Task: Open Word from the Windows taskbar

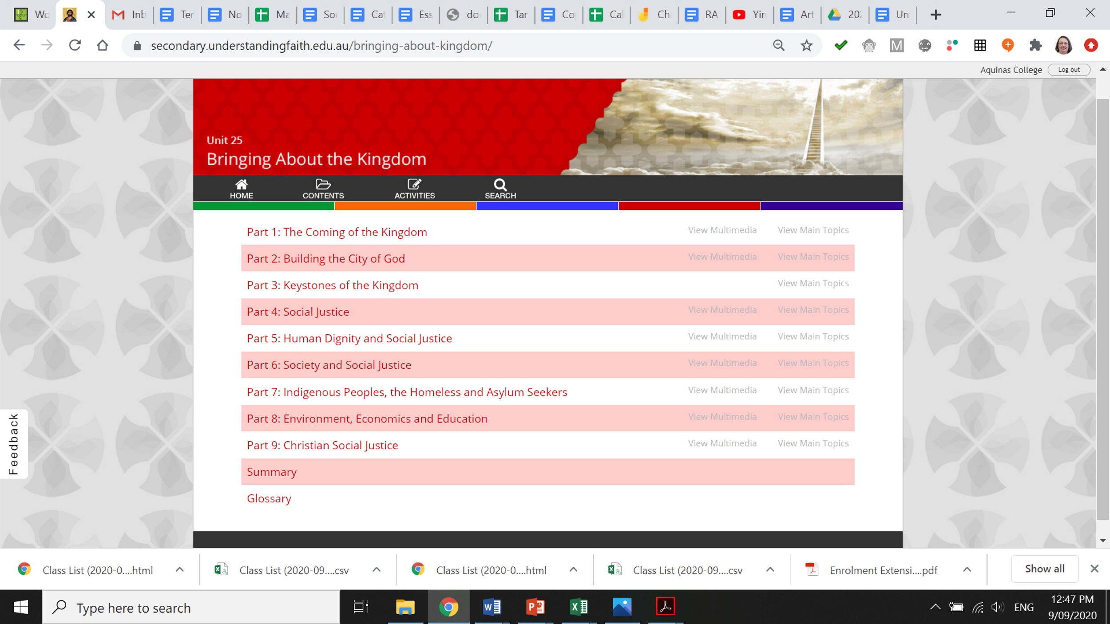Action: click(x=492, y=607)
